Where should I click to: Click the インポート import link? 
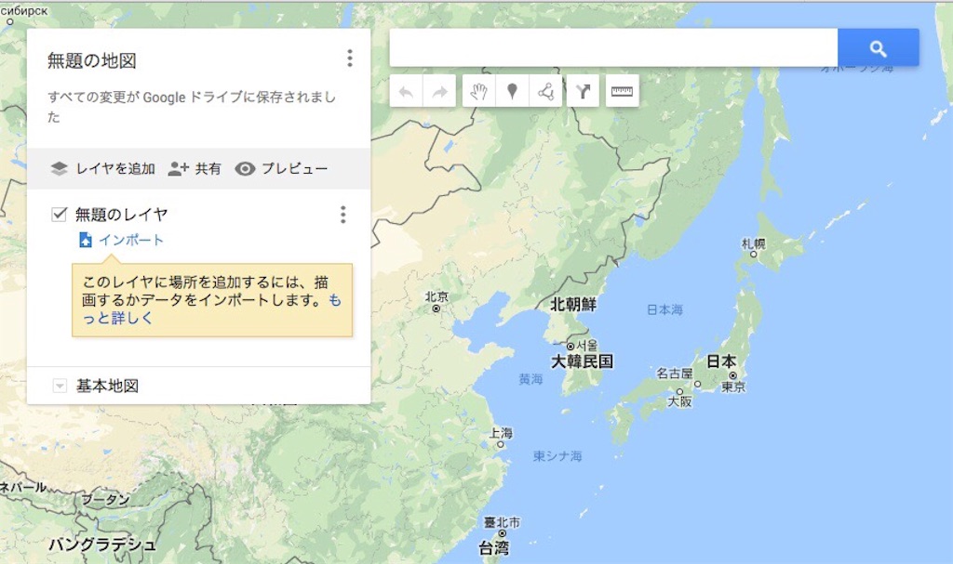tap(131, 240)
